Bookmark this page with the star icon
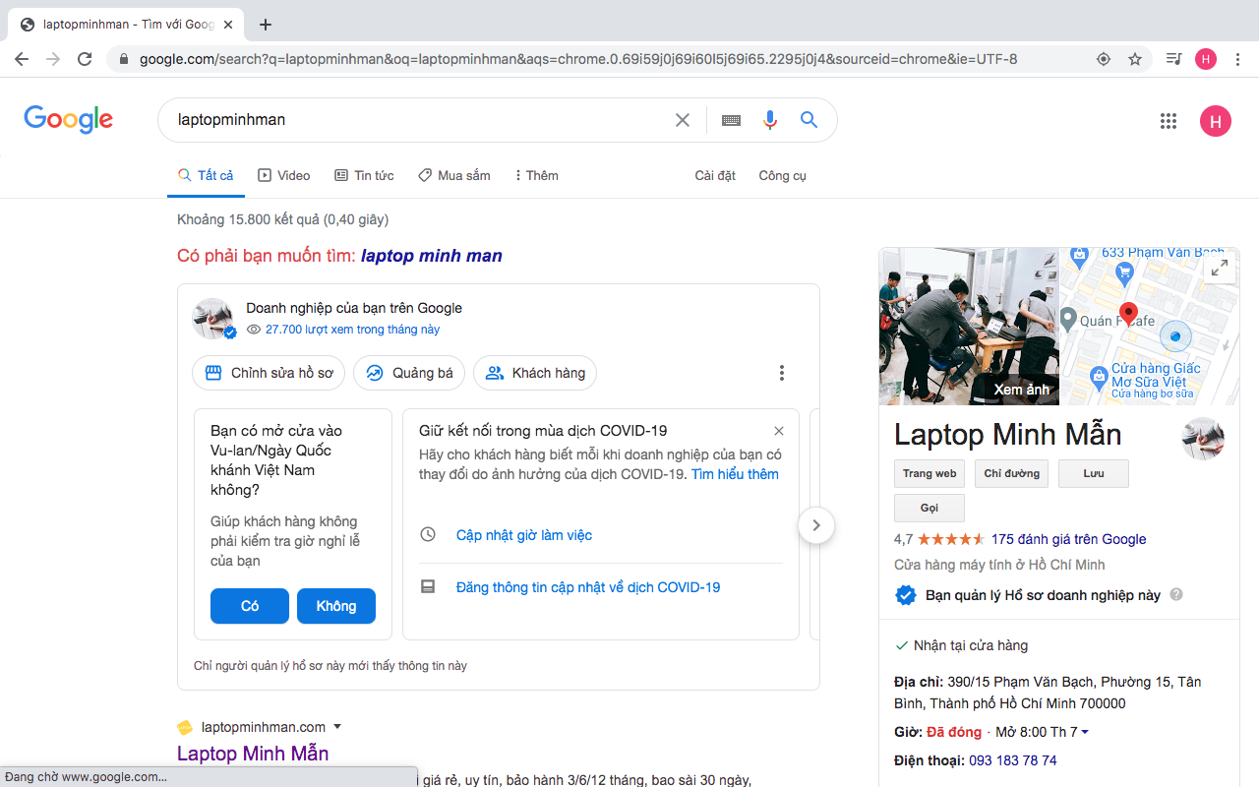Screen dimensions: 1259x787 pos(1135,59)
